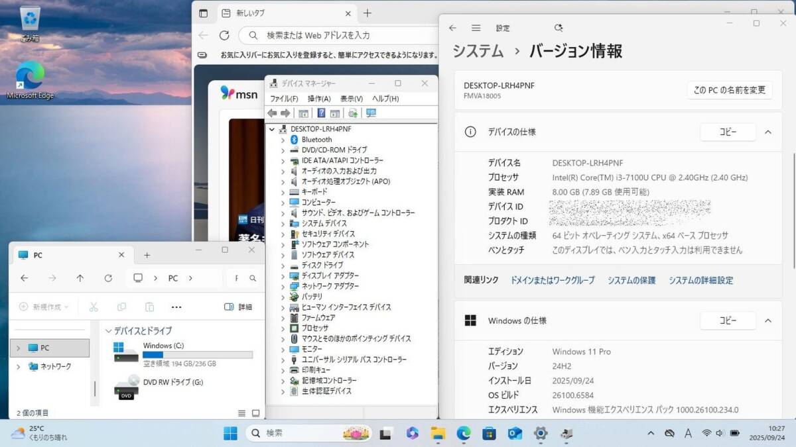Toggle the IME input mode indicator A

coord(688,433)
